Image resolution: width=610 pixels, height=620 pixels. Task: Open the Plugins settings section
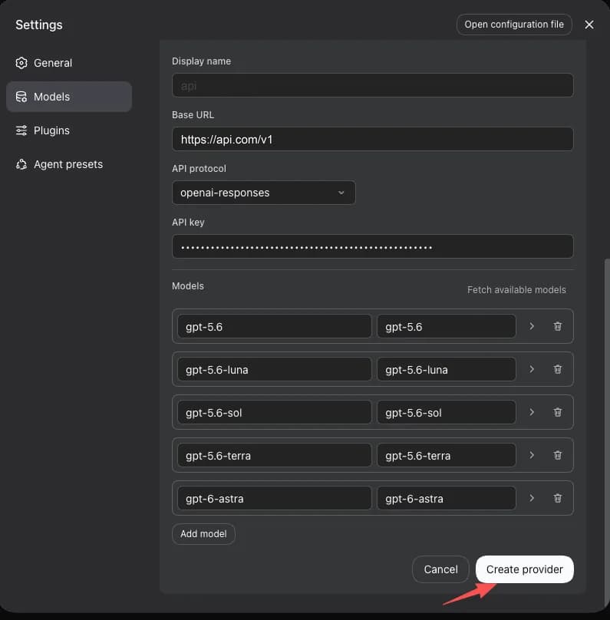click(x=69, y=130)
